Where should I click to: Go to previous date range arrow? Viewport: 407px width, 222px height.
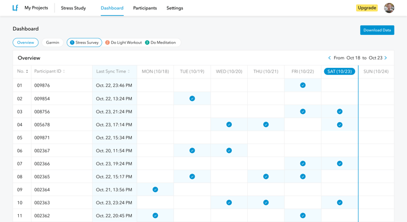330,58
